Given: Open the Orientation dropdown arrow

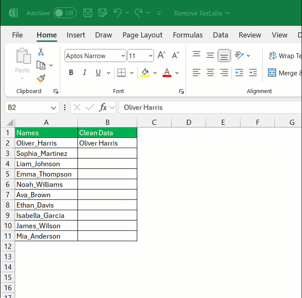Looking at the screenshot, I should click(x=248, y=56).
